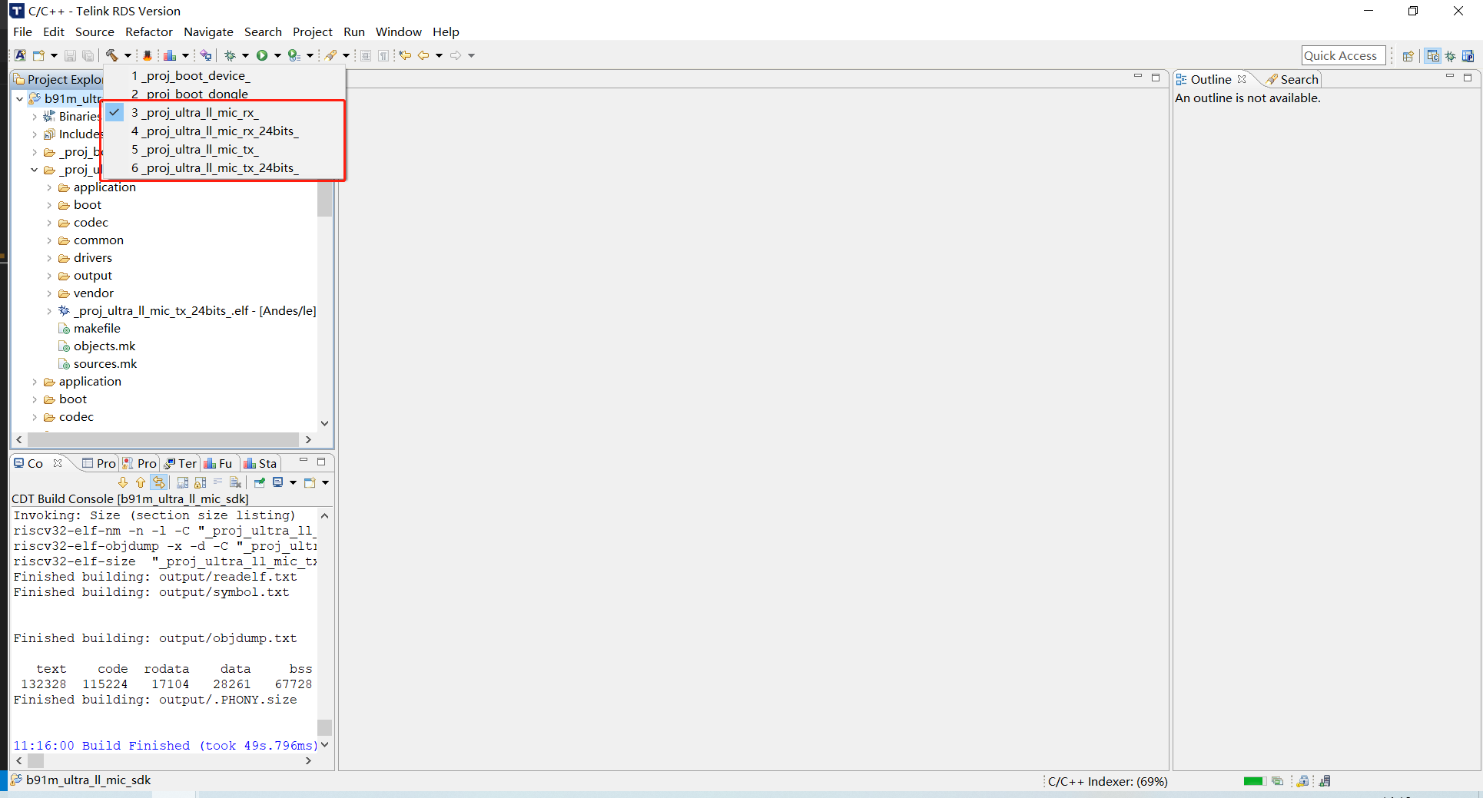The height and width of the screenshot is (798, 1483).
Task: Switch to the Debug perspective icon
Action: (x=1450, y=55)
